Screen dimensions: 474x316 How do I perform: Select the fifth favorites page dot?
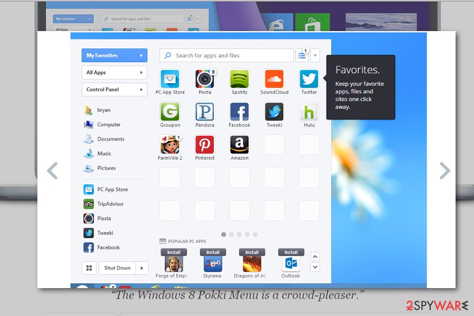pos(255,234)
